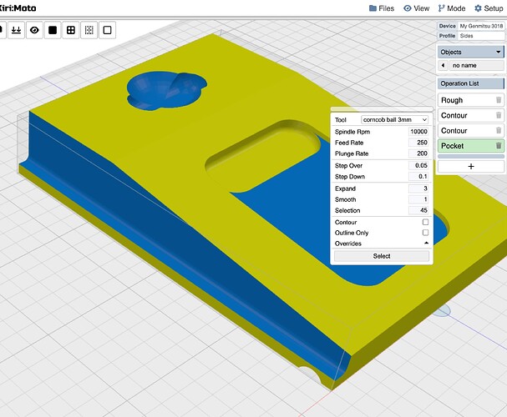This screenshot has height=417, width=507.
Task: Select the empty outline square icon
Action: click(x=108, y=30)
